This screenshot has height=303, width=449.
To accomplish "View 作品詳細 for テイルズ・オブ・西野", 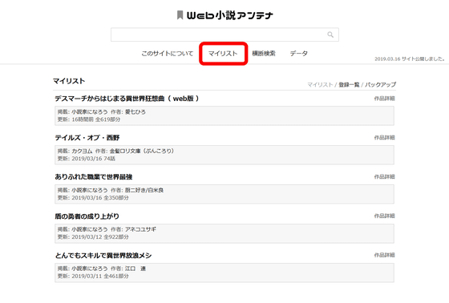I will 385,138.
